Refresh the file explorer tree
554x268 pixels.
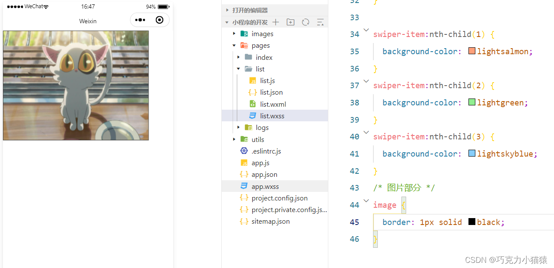(x=306, y=22)
